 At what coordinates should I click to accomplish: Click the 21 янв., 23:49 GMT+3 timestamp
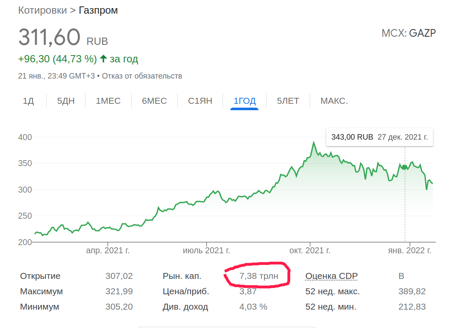[x=56, y=76]
